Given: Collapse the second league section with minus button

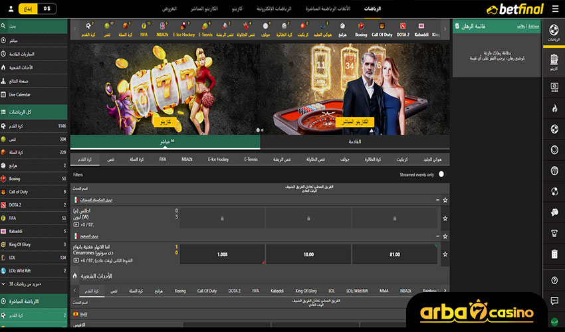Looking at the screenshot, I should [x=437, y=236].
